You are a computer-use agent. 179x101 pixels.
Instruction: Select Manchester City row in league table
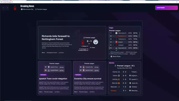pyautogui.click(x=124, y=33)
